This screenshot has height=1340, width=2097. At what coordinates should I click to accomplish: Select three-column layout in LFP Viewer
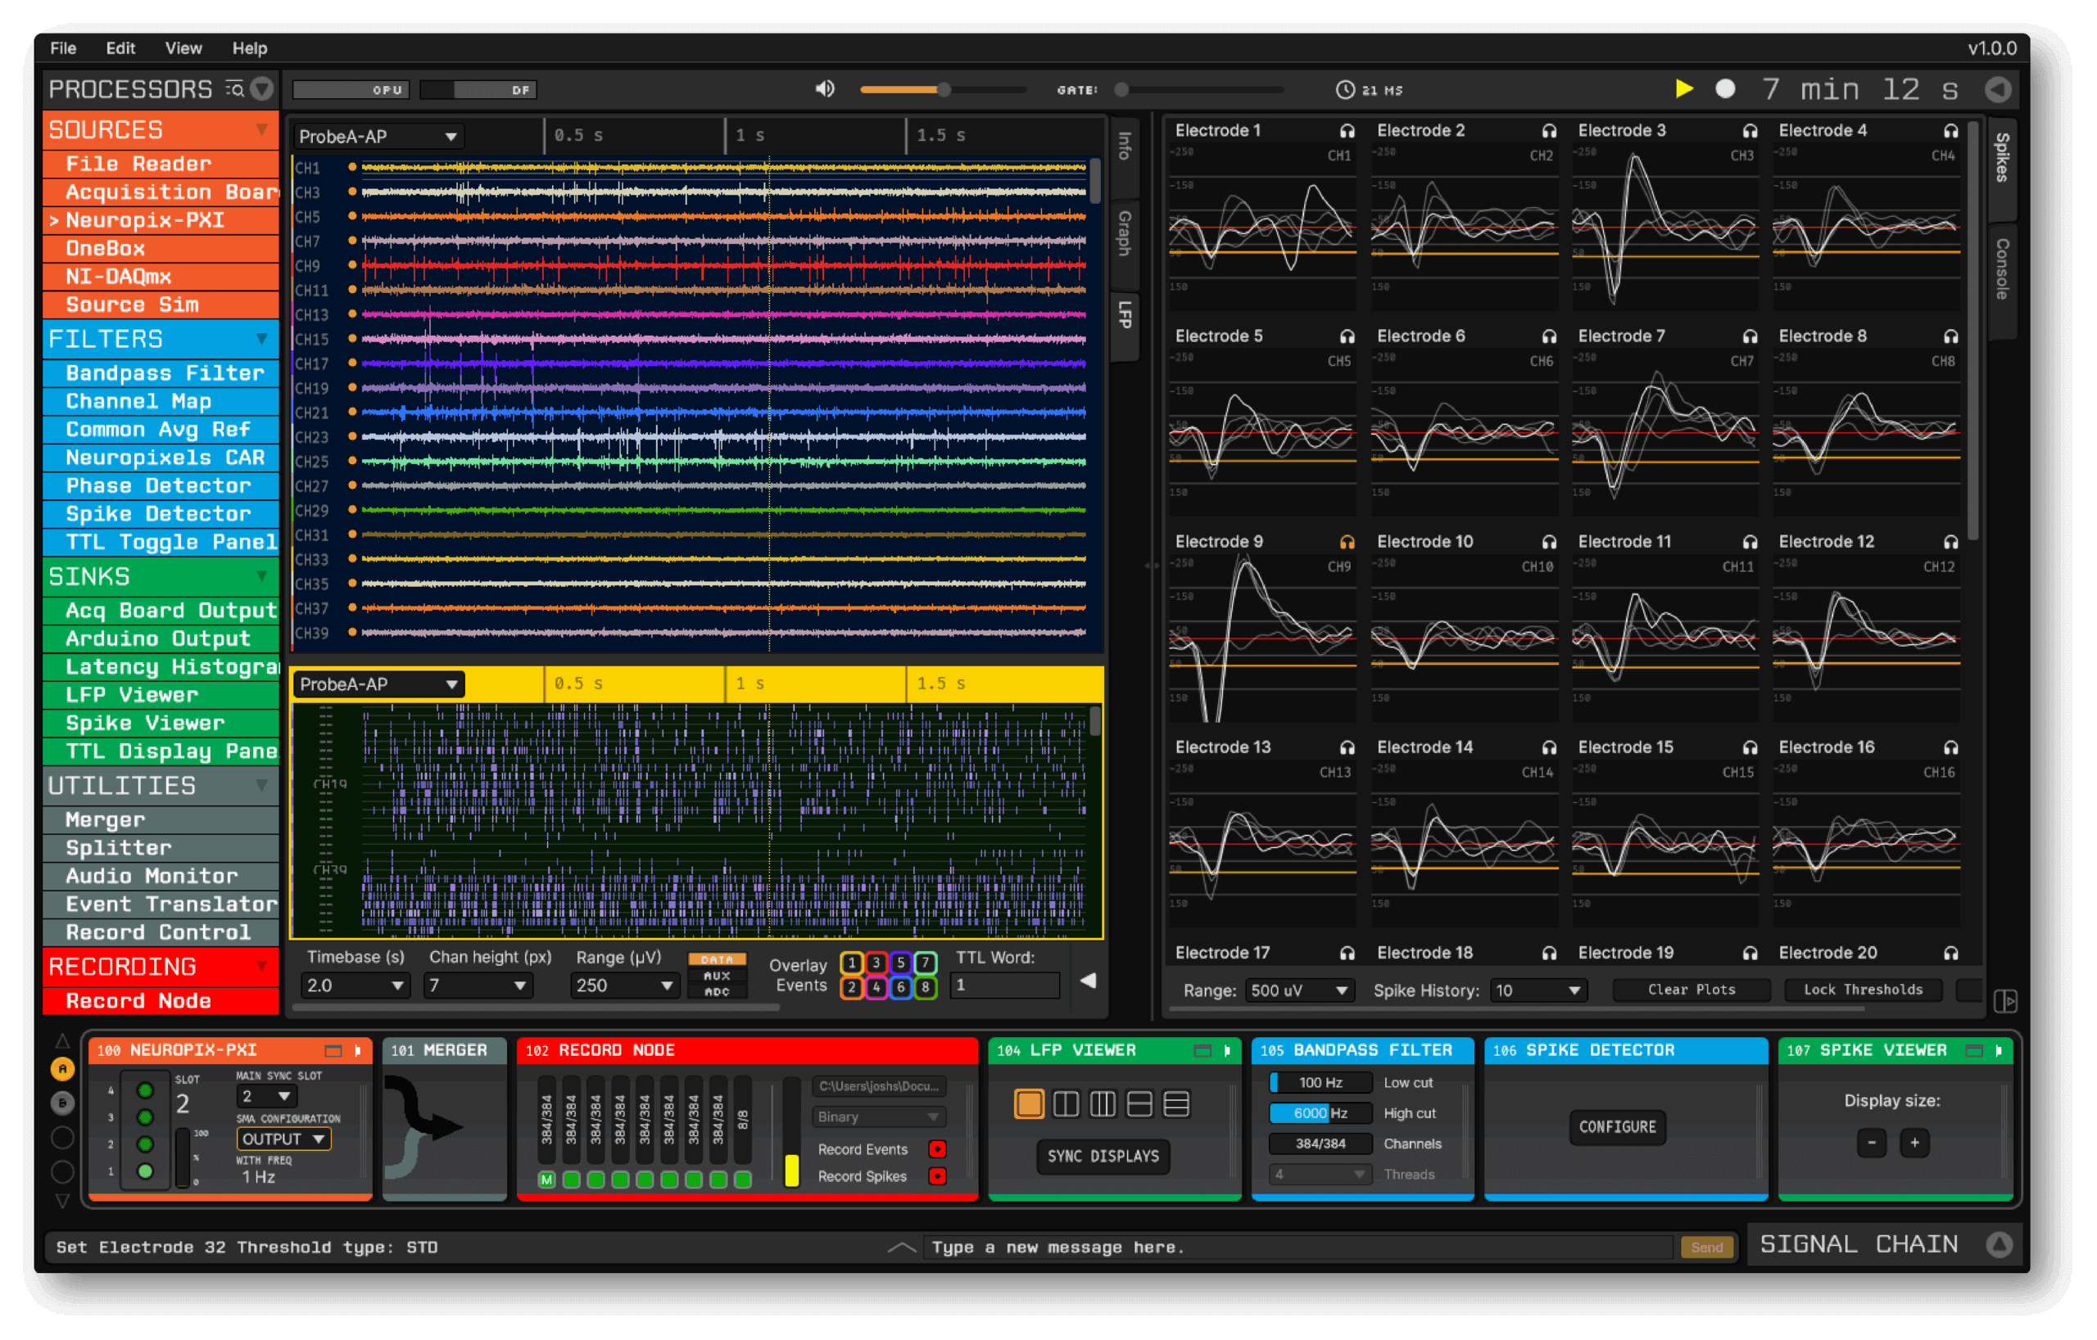coord(1102,1104)
